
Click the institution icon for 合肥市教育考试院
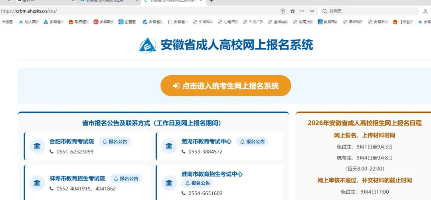coord(37,146)
